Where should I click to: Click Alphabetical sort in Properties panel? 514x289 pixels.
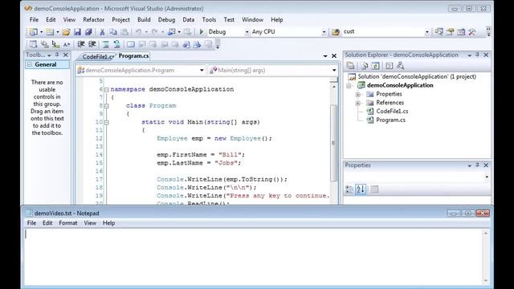tap(361, 189)
